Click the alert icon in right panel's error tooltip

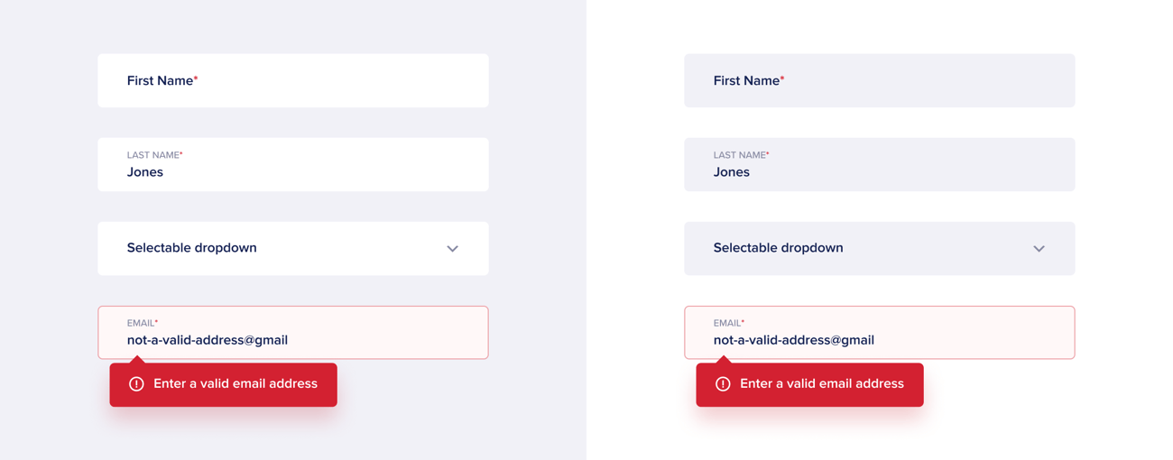(723, 384)
